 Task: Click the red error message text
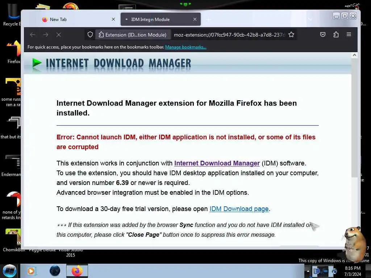[186, 142]
